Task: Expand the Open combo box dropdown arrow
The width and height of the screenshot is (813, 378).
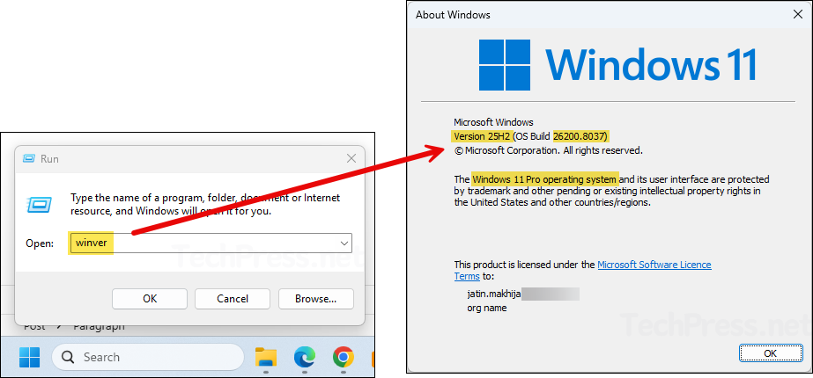Action: pos(344,243)
